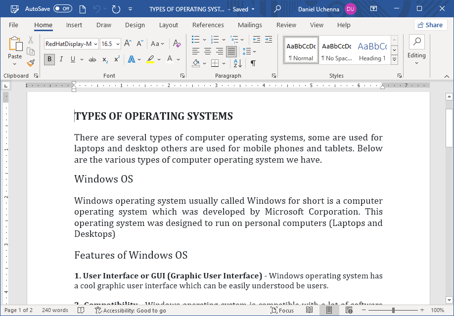454x316 pixels.
Task: Switch to the References ribbon tab
Action: click(x=208, y=25)
